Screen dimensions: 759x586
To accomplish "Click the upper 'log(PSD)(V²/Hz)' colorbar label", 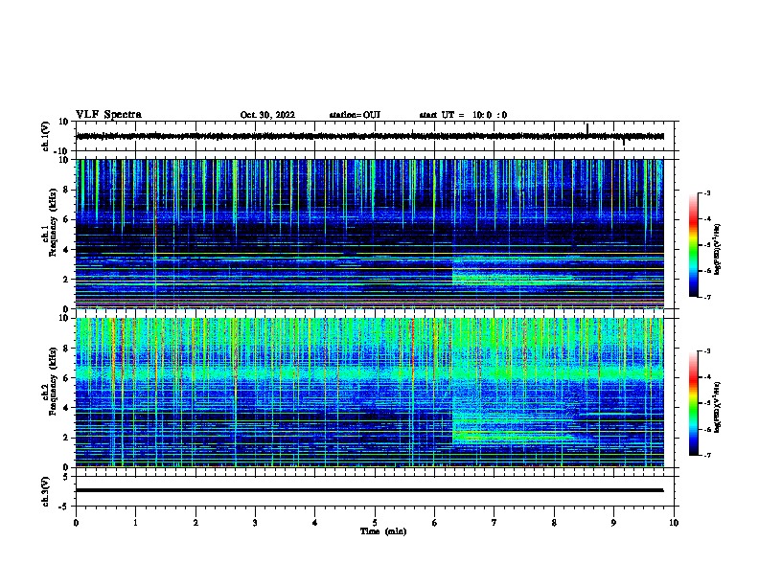I will coord(717,249).
